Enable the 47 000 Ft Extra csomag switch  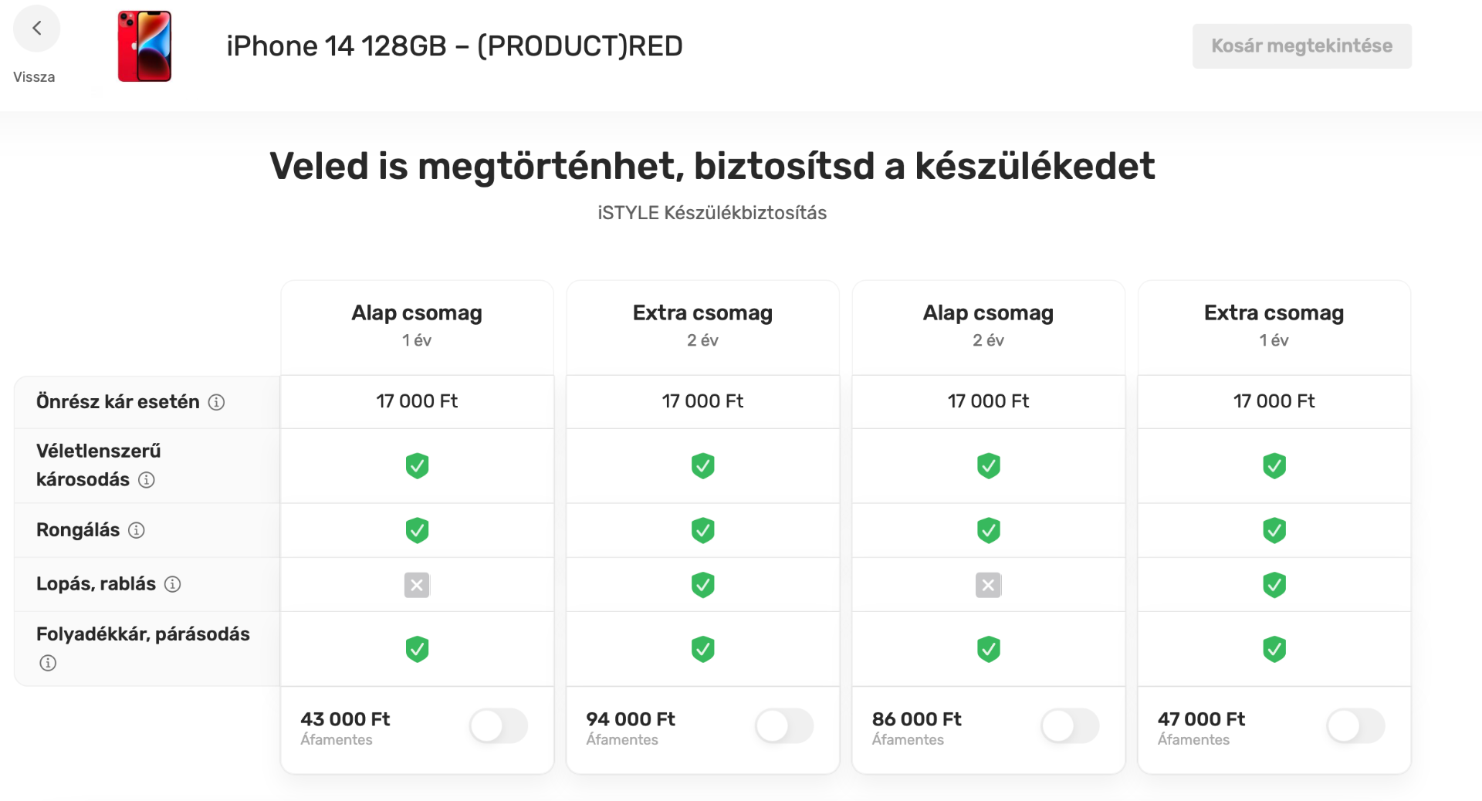point(1356,726)
